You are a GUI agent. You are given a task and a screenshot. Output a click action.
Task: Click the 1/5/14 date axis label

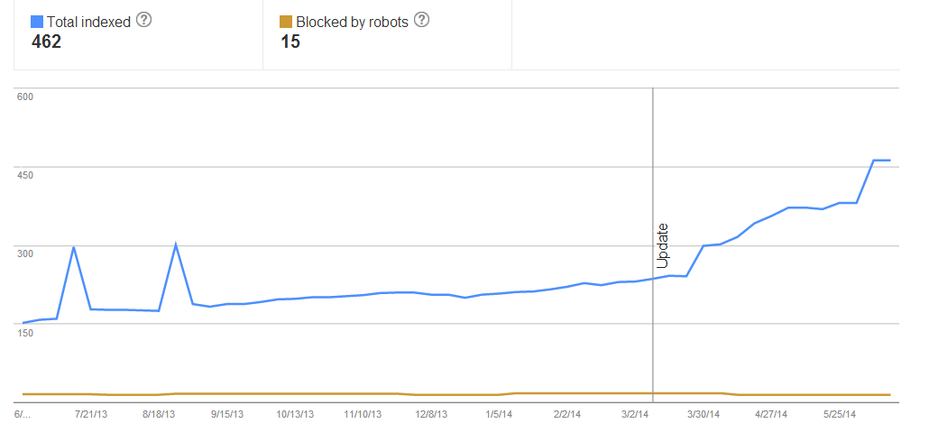(x=499, y=415)
